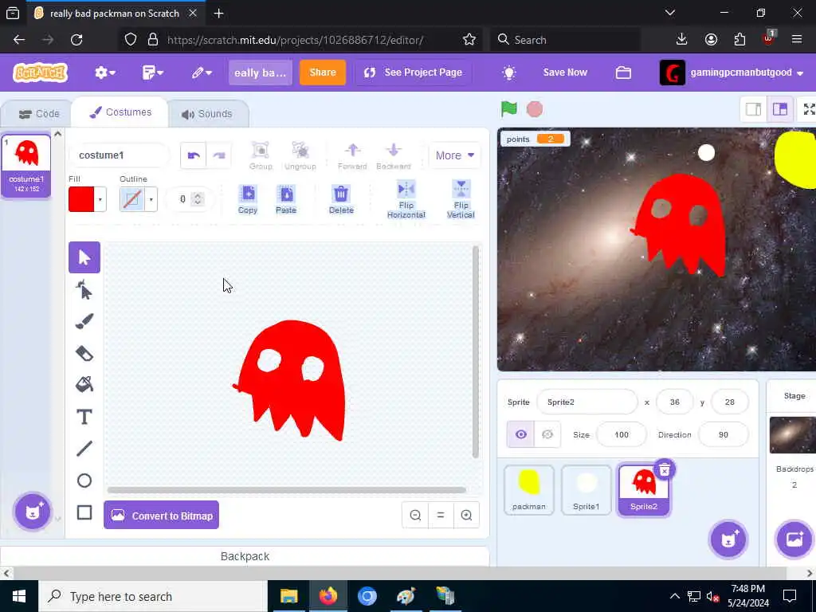Screen dimensions: 816x612
Task: Click the Redo arrow button
Action: [219, 155]
